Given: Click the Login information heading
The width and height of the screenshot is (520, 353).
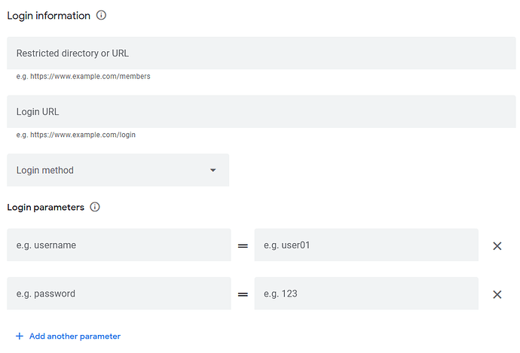Looking at the screenshot, I should pyautogui.click(x=49, y=16).
